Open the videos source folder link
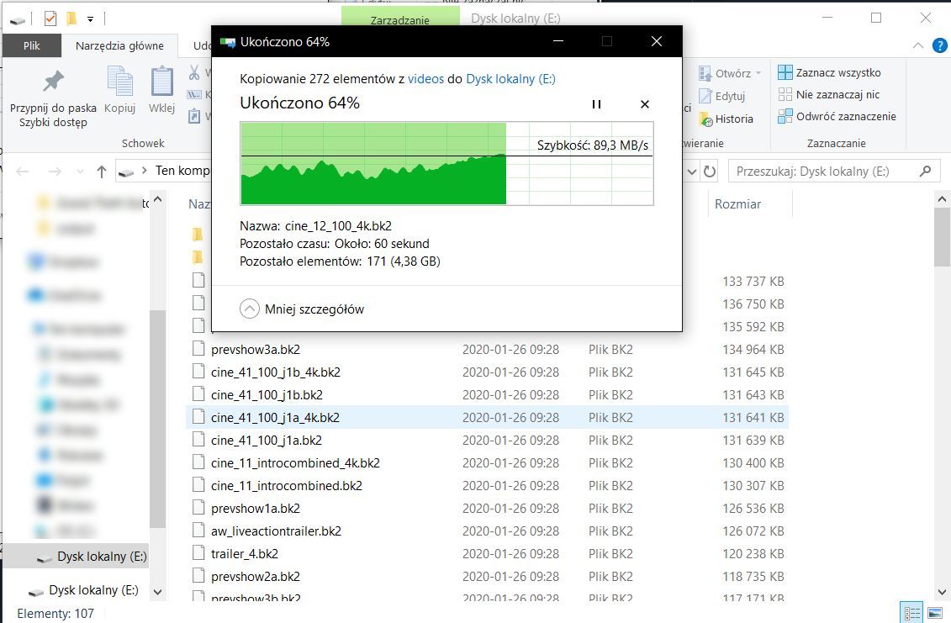 click(425, 79)
